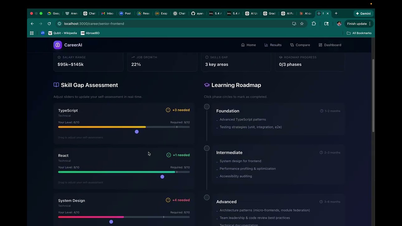Mark the Foundation phase circle completed
The height and width of the screenshot is (226, 402).
pos(207,107)
